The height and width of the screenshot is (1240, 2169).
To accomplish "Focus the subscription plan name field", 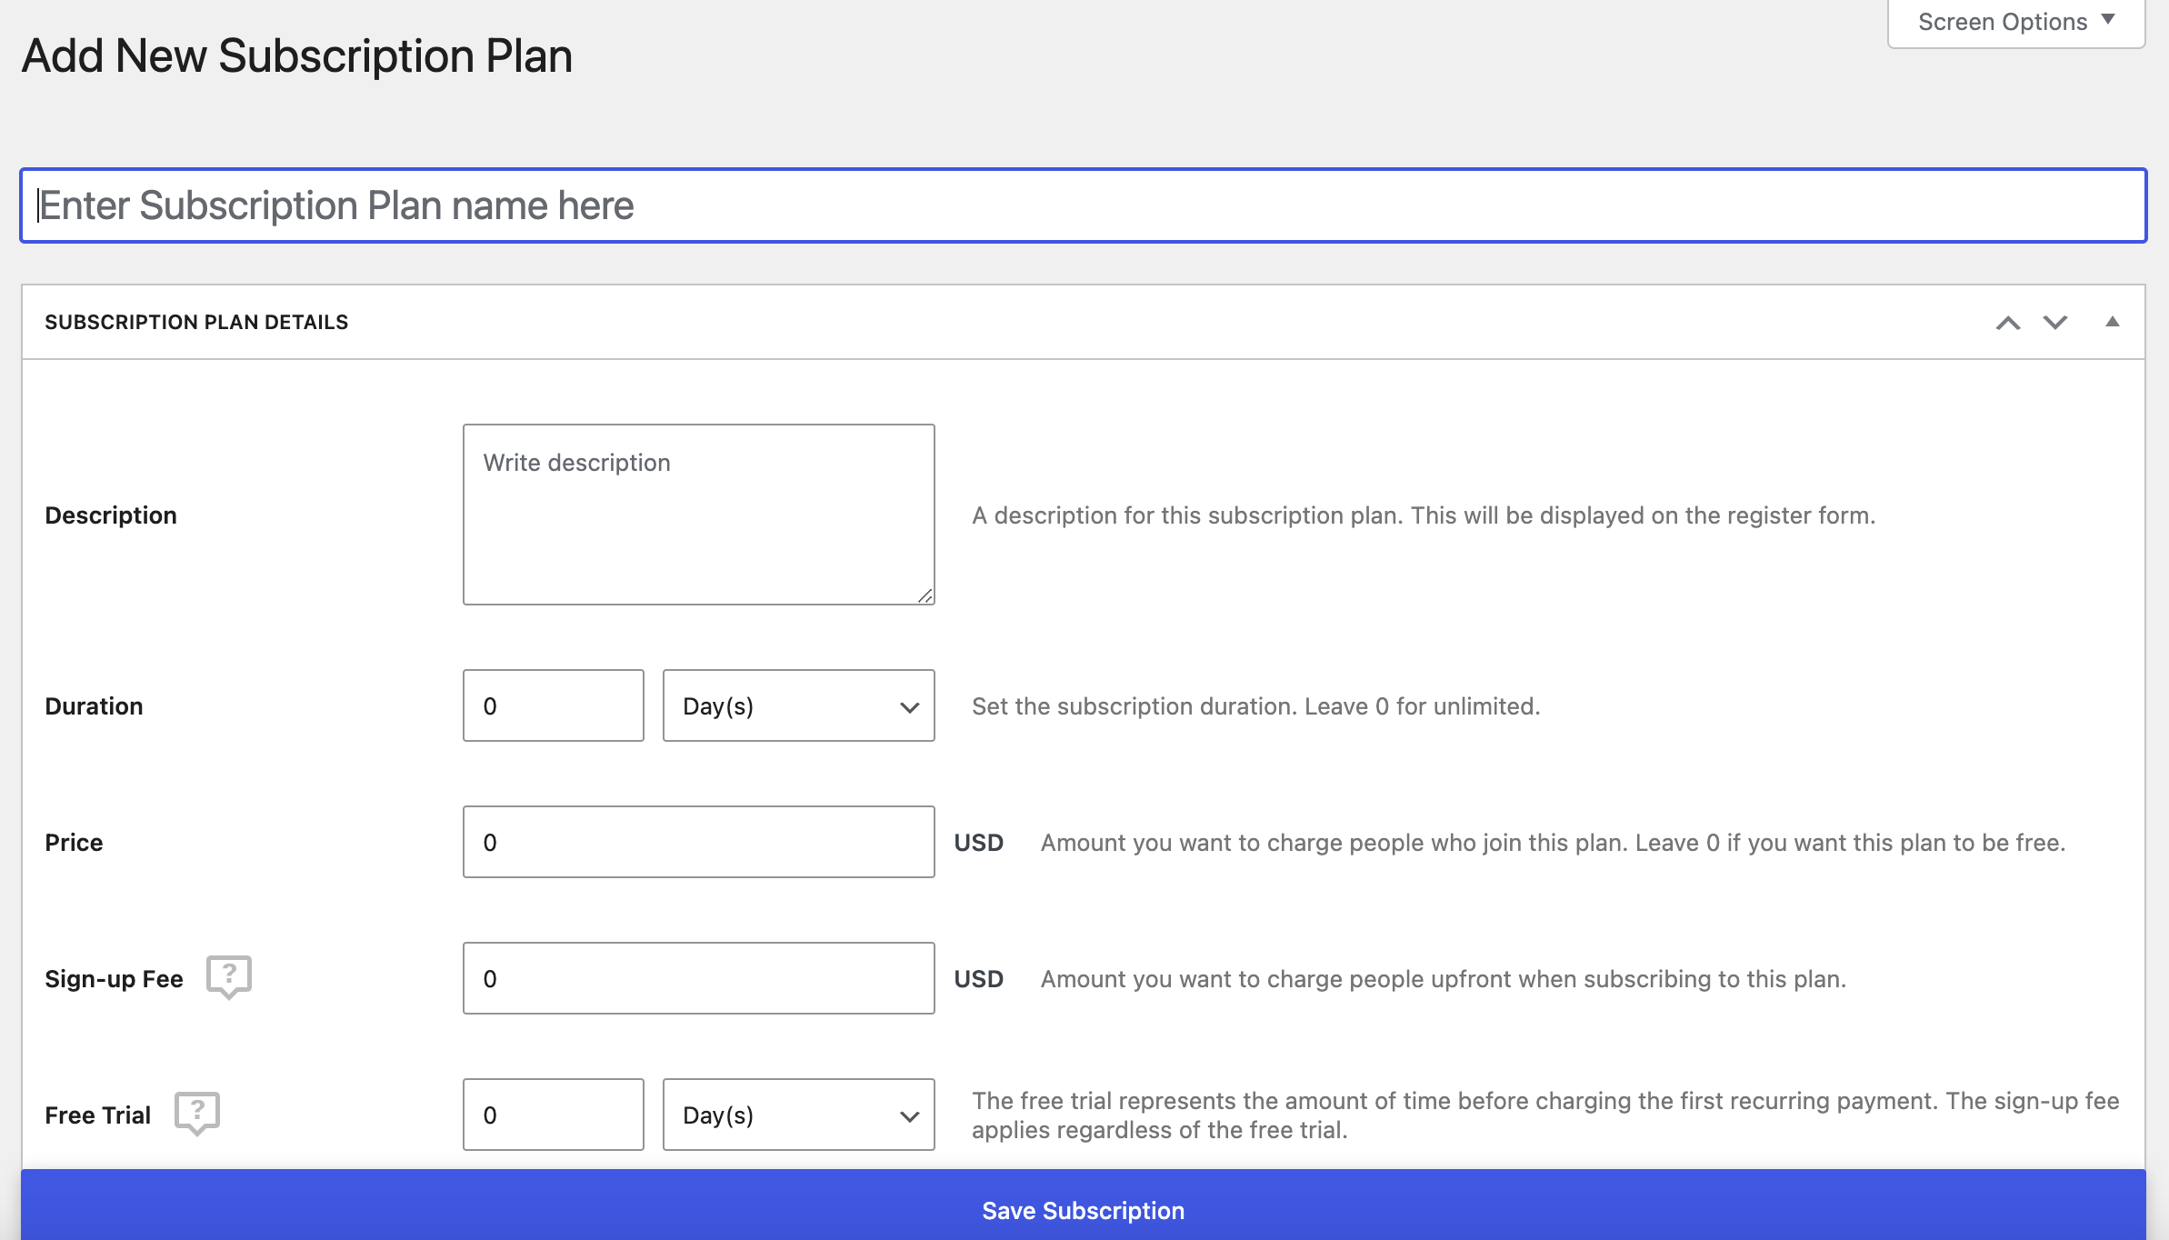I will [1083, 205].
